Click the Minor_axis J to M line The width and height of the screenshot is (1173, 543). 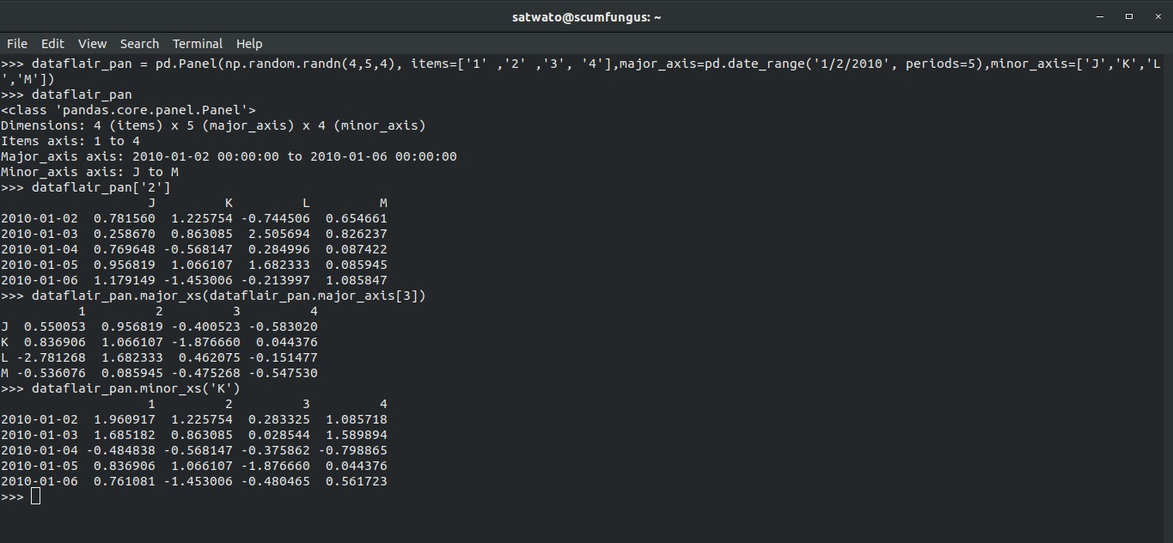click(x=89, y=172)
